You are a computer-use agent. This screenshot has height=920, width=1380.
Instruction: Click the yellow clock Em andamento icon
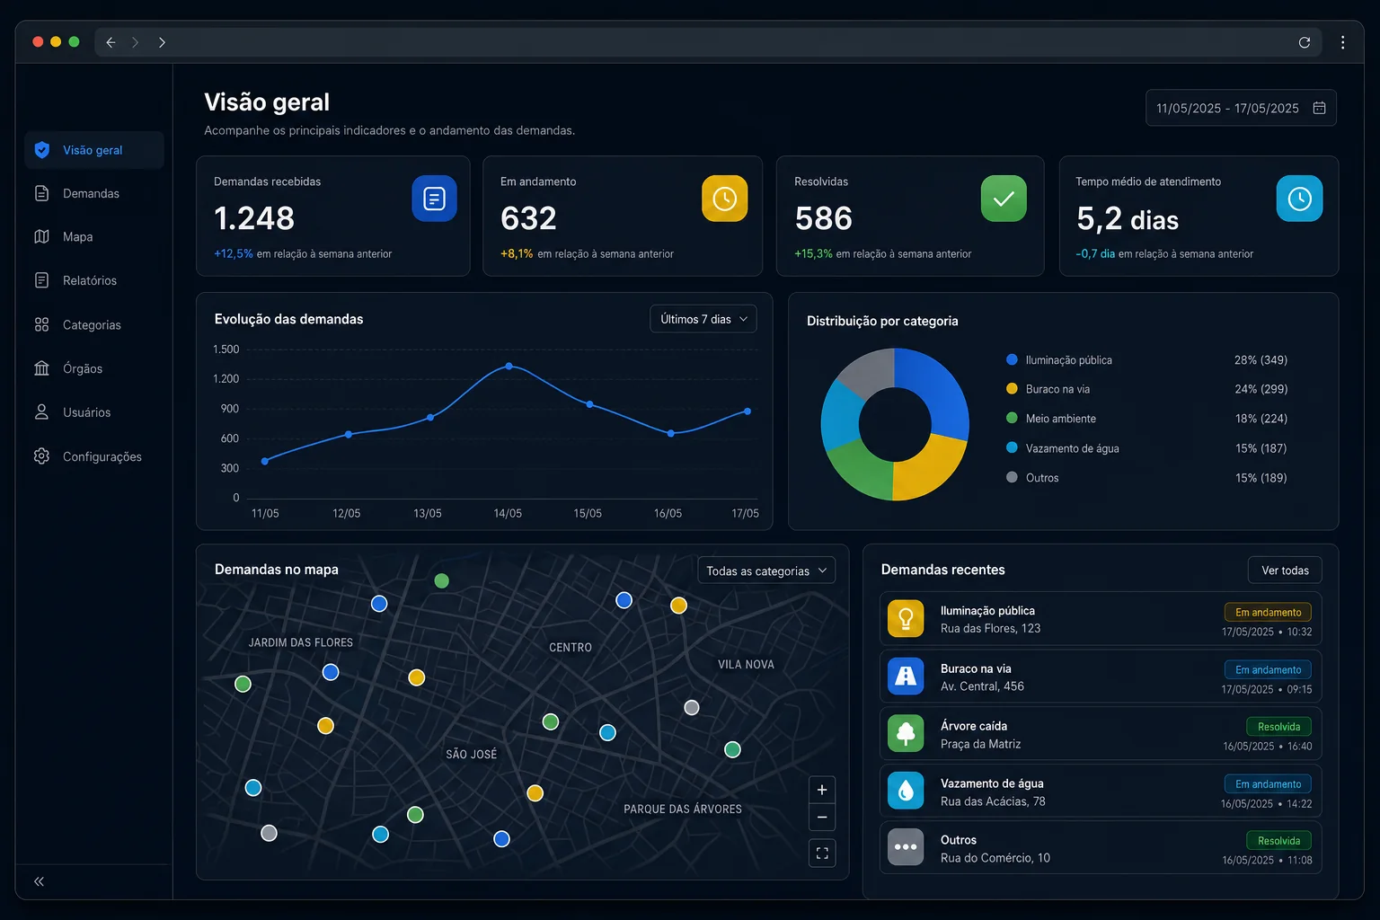click(724, 199)
